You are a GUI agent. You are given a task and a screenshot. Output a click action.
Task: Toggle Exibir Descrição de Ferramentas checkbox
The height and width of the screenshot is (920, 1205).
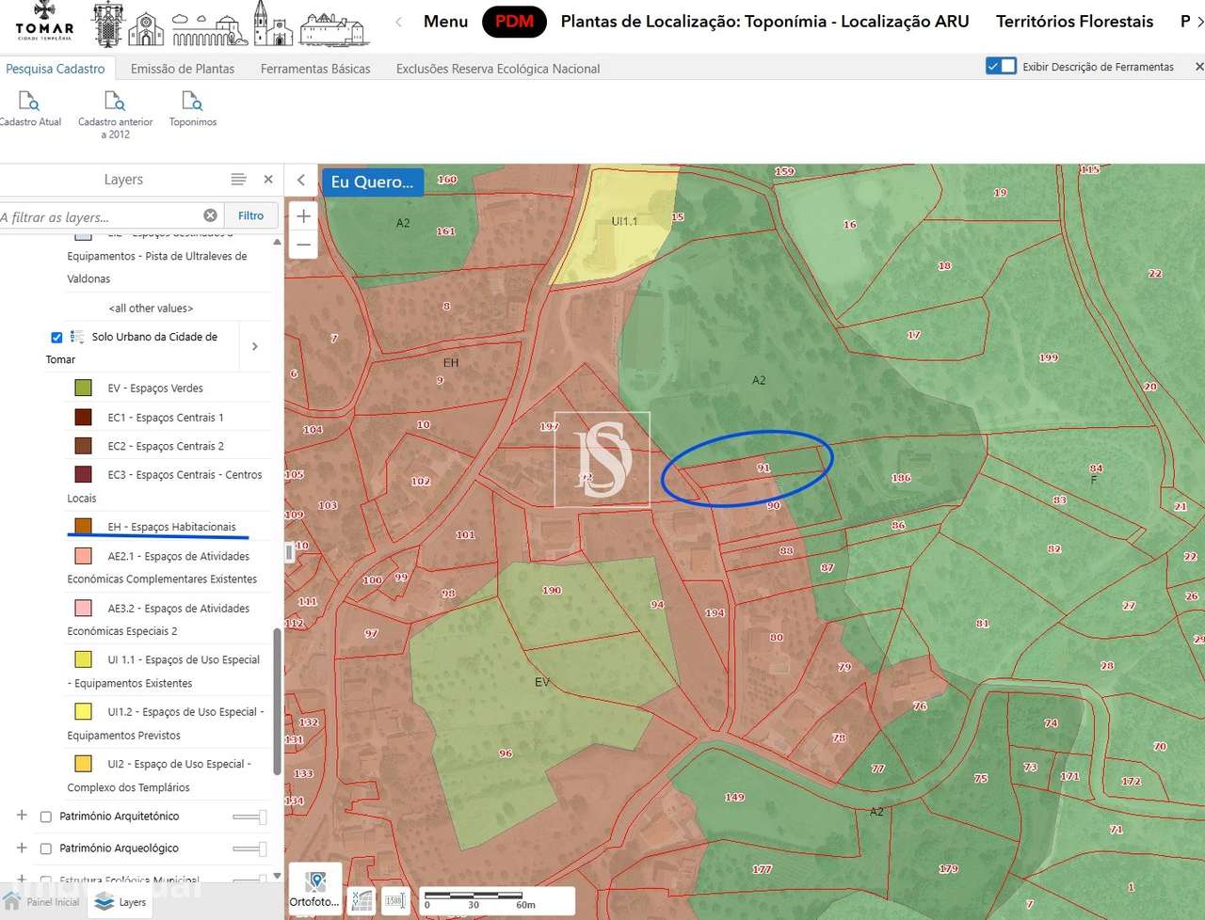[x=1001, y=66]
